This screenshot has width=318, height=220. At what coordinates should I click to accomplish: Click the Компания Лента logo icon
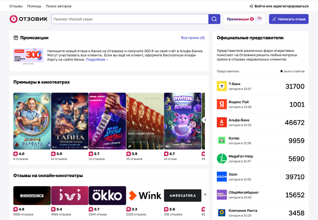[221, 213]
